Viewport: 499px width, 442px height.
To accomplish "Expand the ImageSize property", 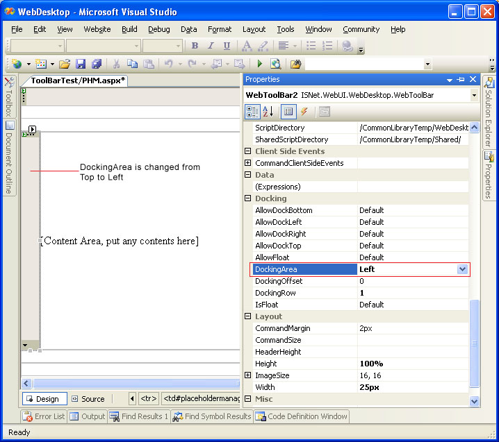I will 248,375.
